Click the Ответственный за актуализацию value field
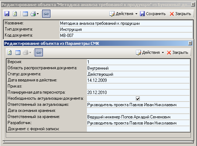Image resolution: width=197 pixels, height=146 pixels. pyautogui.click(x=138, y=105)
